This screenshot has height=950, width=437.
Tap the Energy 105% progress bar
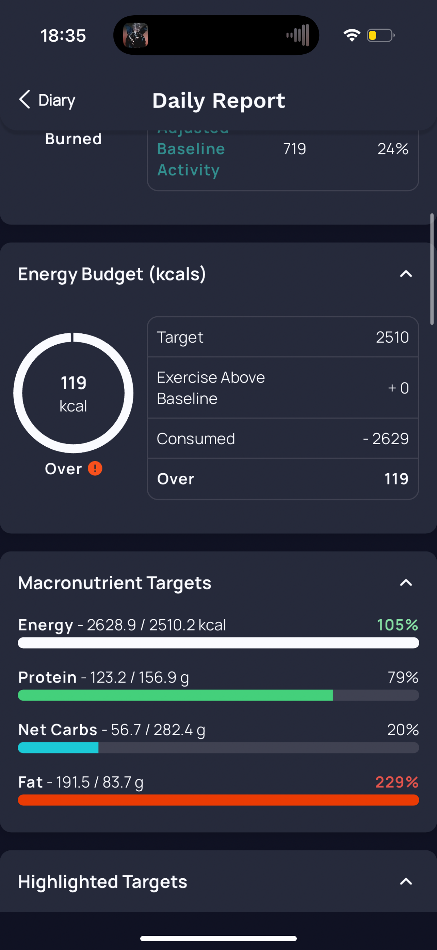pos(218,643)
